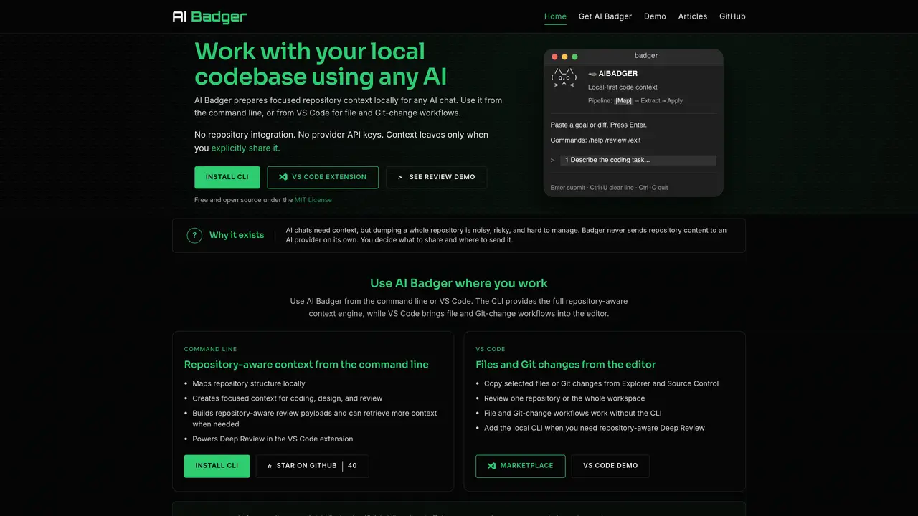The height and width of the screenshot is (516, 918).
Task: Click the badger ASCII art in the terminal
Action: pyautogui.click(x=563, y=78)
